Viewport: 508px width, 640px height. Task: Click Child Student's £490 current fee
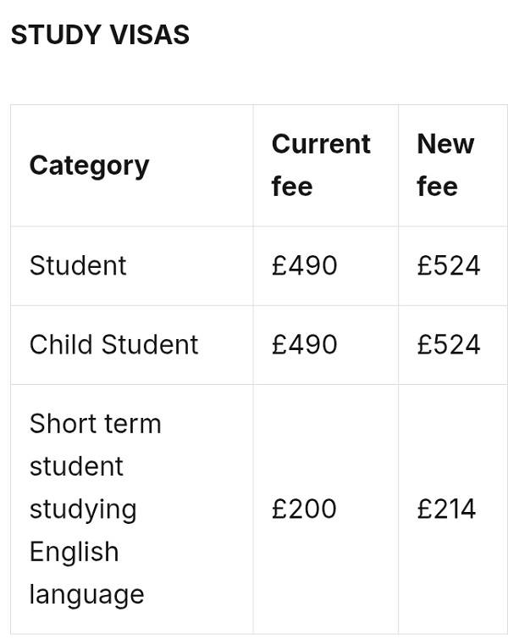(x=304, y=344)
